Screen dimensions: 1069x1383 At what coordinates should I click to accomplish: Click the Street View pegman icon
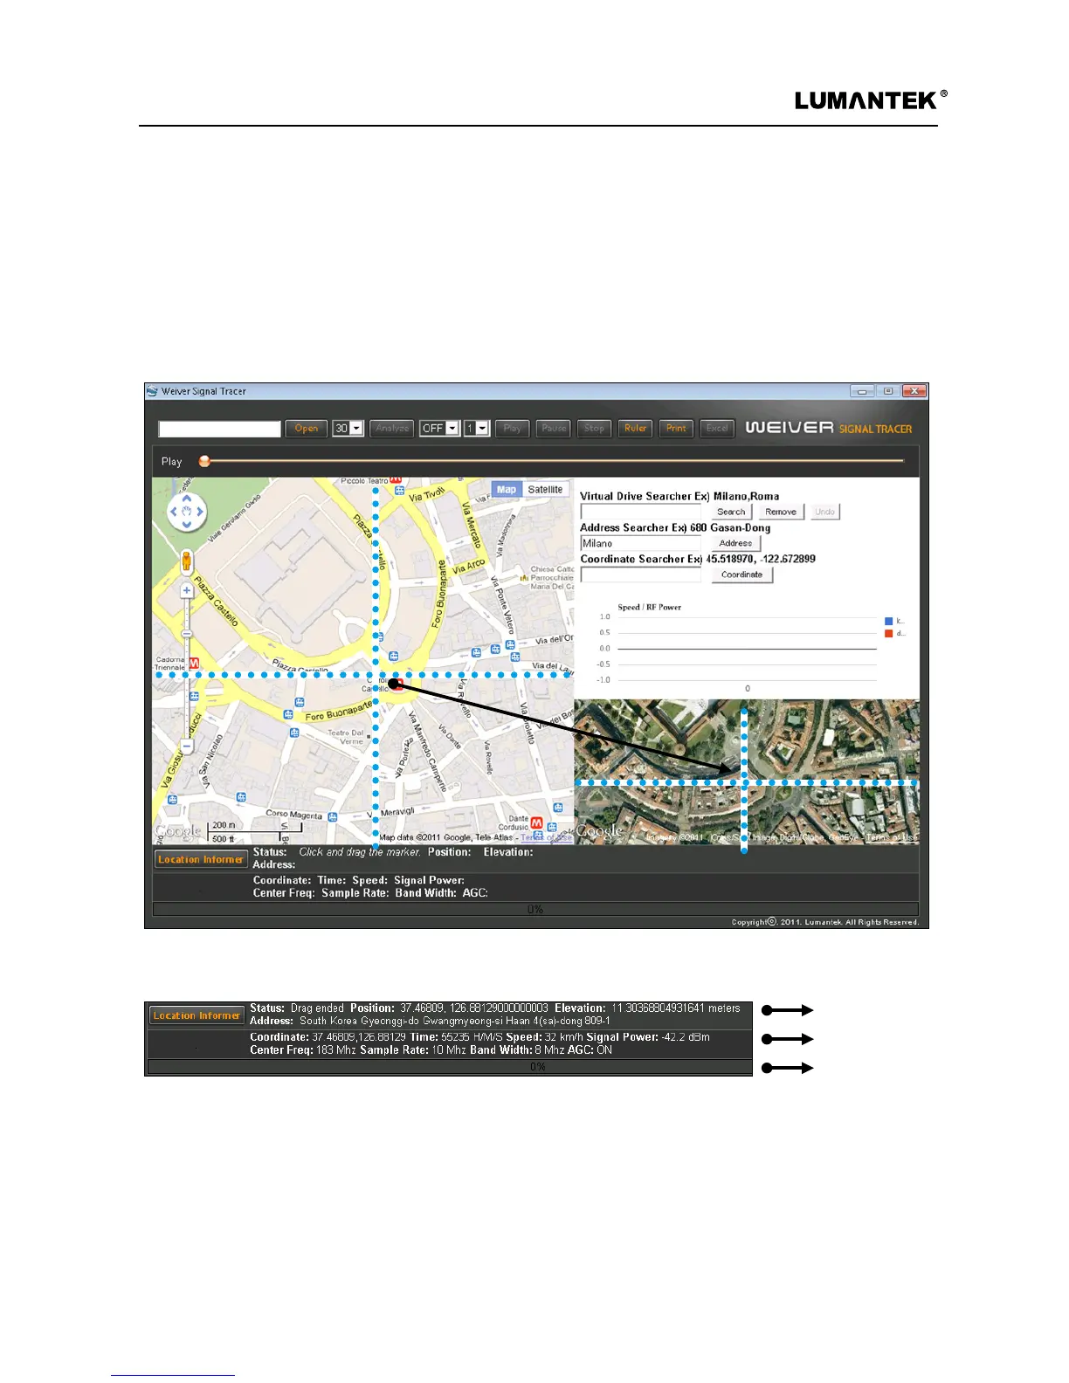tap(186, 561)
